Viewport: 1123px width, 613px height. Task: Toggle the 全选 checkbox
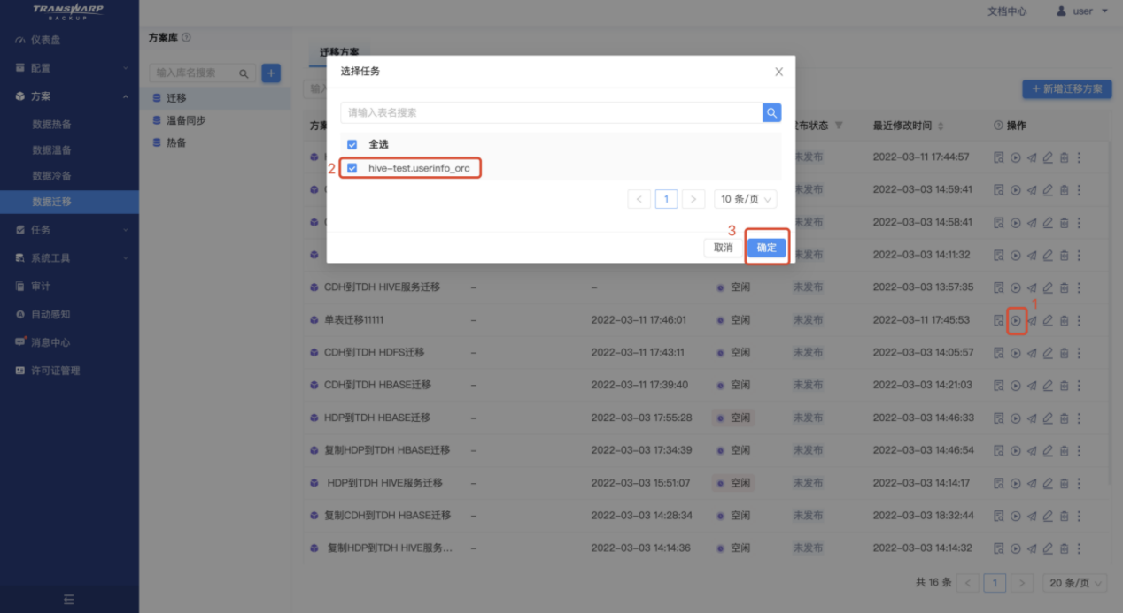pyautogui.click(x=352, y=144)
